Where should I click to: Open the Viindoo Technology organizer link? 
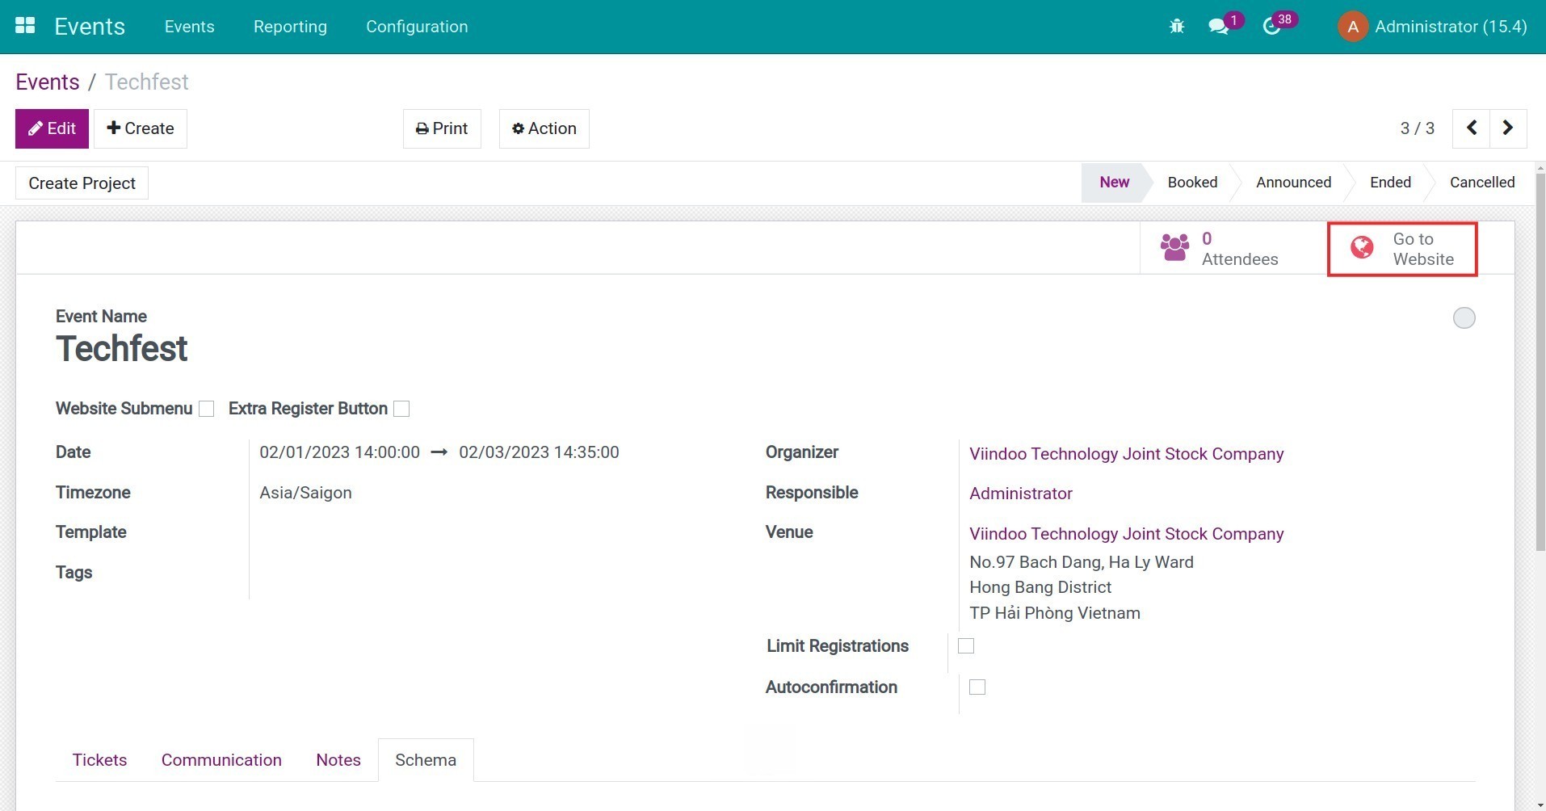point(1126,453)
